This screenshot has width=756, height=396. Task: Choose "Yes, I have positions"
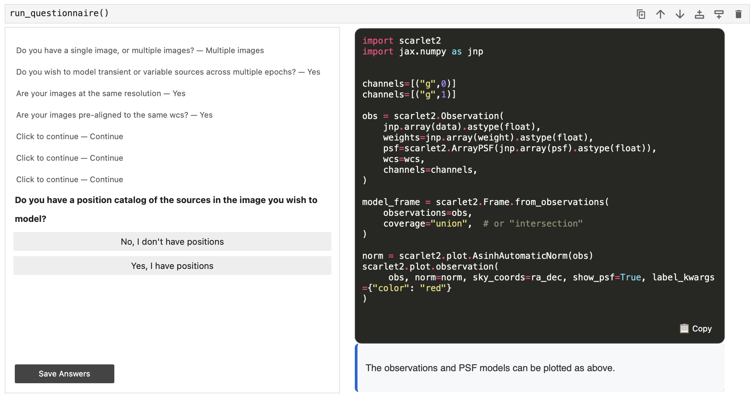172,266
